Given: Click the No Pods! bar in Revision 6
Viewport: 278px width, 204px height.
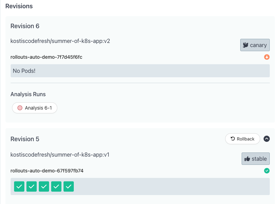Looking at the screenshot, I should click(x=140, y=71).
